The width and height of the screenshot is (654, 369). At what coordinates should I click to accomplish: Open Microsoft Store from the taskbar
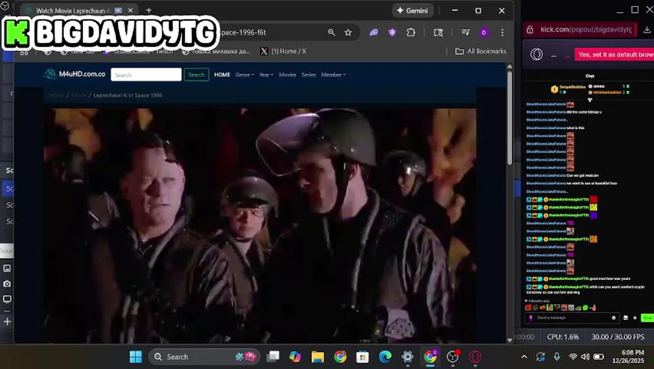tap(363, 357)
